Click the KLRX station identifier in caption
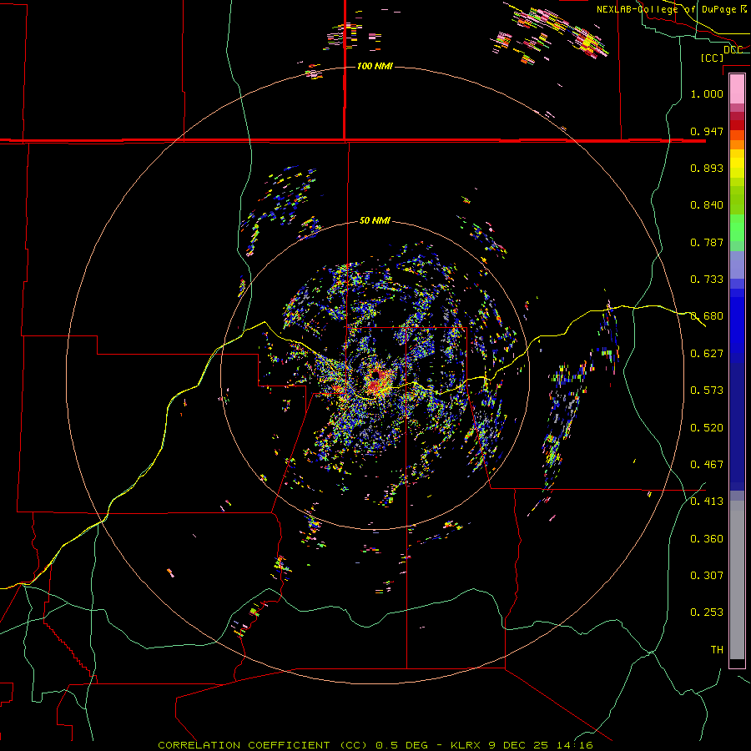 (x=466, y=745)
